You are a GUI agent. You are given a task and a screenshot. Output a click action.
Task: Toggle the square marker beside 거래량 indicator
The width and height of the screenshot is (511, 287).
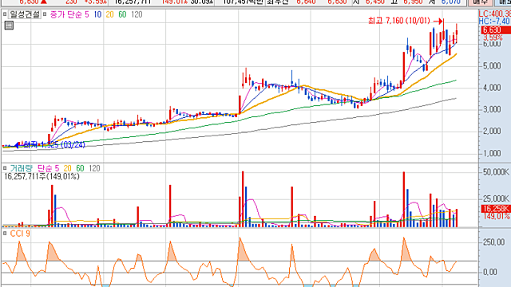pos(5,168)
